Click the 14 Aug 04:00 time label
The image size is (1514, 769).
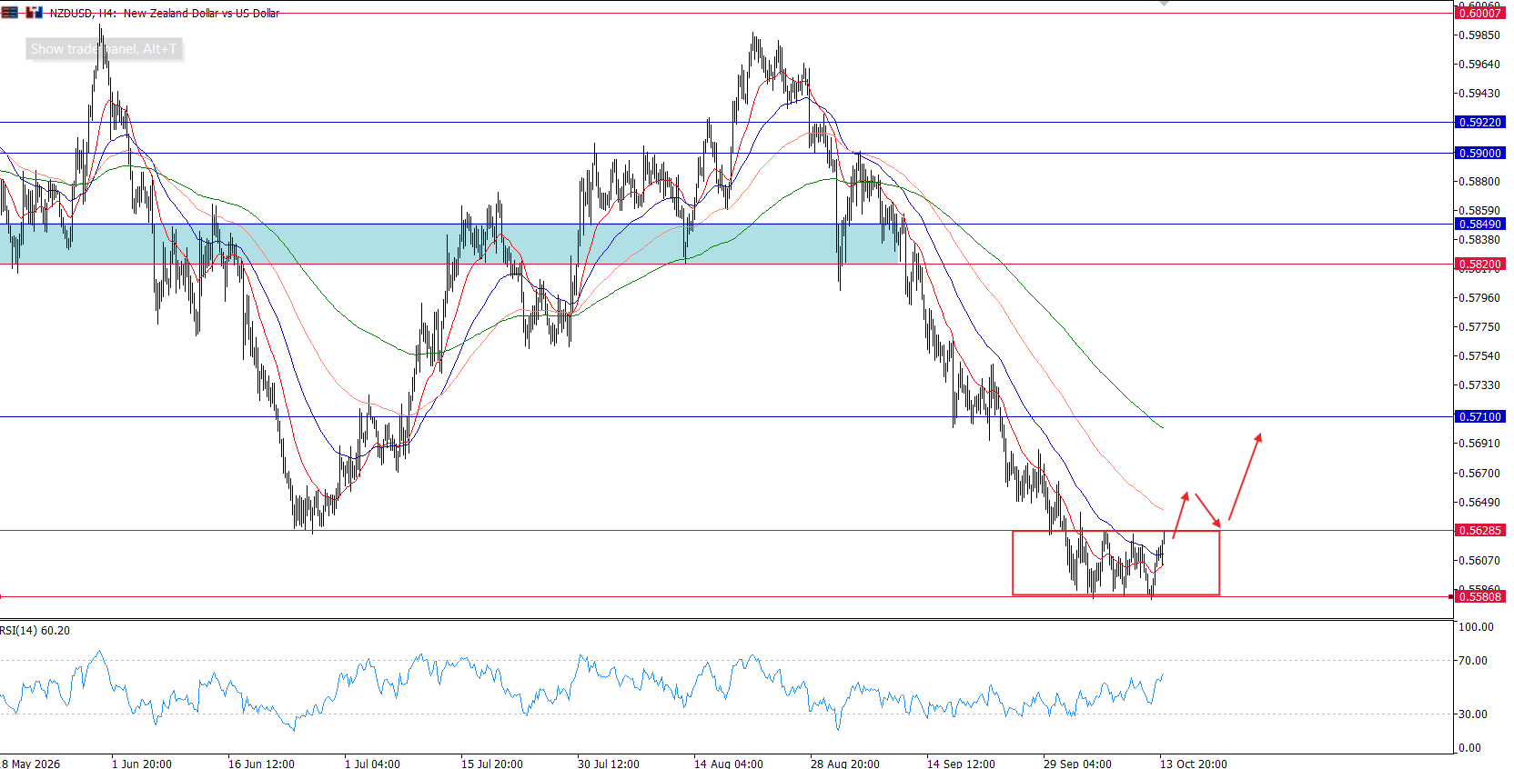[729, 764]
